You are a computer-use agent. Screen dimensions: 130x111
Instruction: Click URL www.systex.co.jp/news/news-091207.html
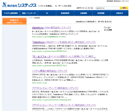[49, 66]
